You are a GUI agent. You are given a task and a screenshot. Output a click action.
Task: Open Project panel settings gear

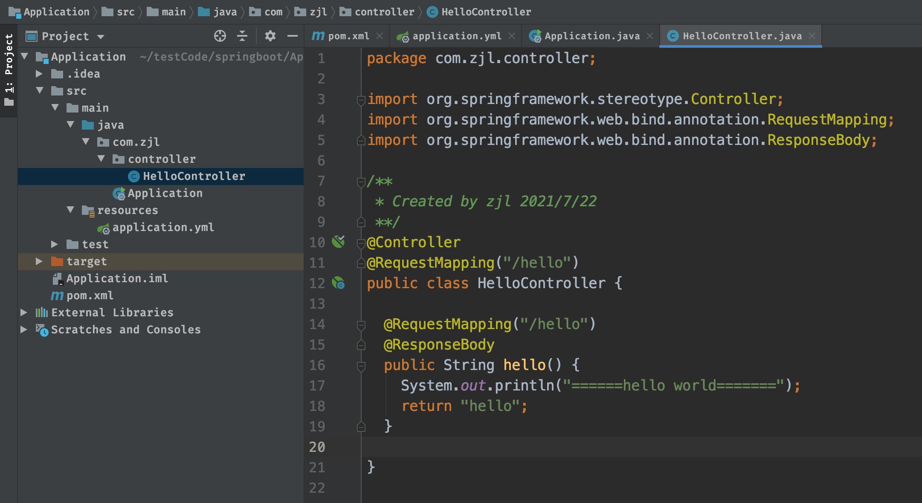click(270, 36)
